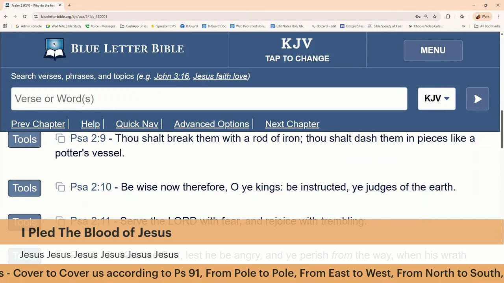
Task: Open the Work profile button
Action: [483, 17]
